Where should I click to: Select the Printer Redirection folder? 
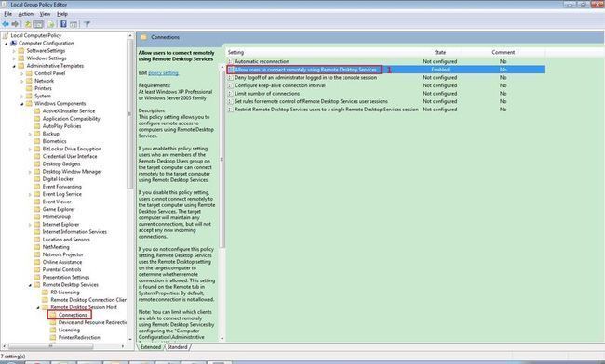coord(79,337)
